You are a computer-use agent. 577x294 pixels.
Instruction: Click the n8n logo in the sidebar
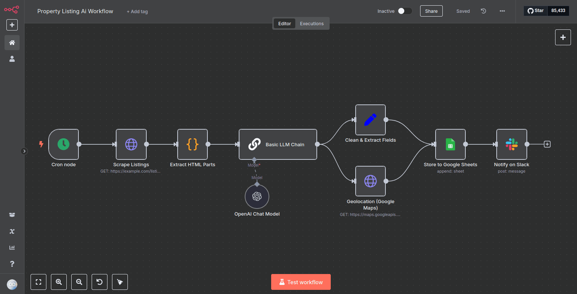(12, 10)
